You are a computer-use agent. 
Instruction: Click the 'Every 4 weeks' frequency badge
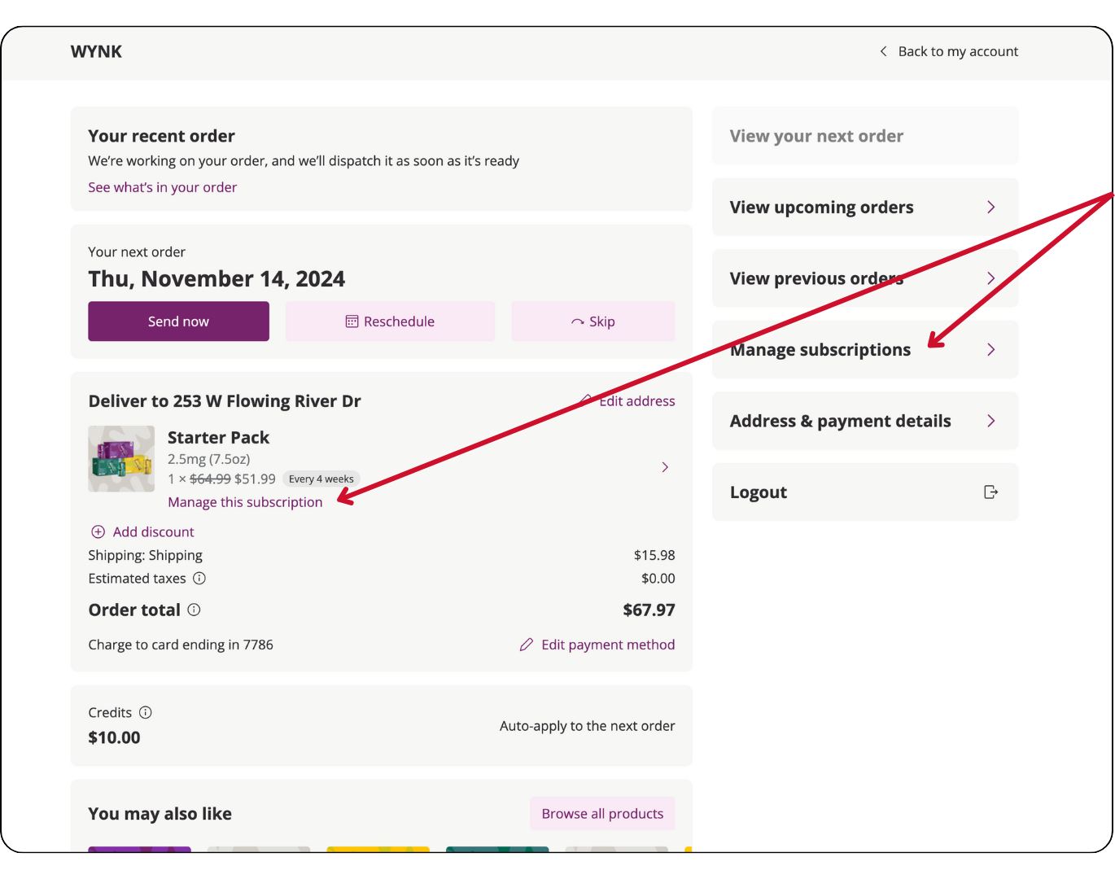click(x=321, y=479)
